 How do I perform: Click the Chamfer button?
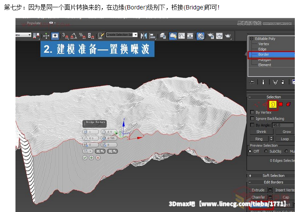(258, 197)
